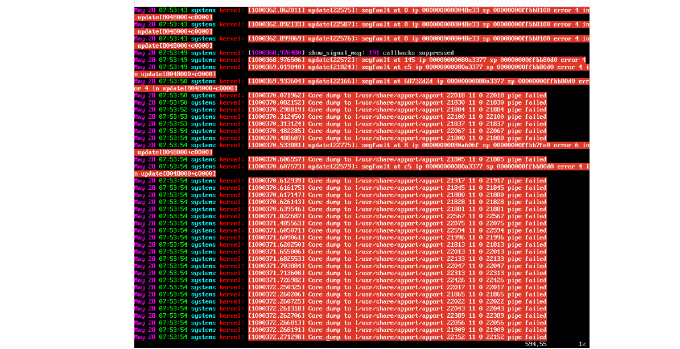The height and width of the screenshot is (349, 680).
Task: Click the show_signal_msg text
Action: coord(335,53)
